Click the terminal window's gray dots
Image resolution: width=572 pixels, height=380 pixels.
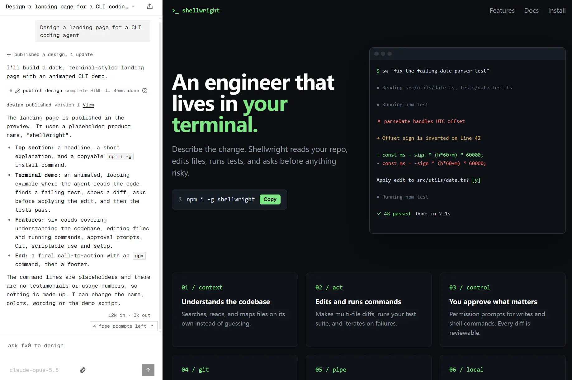tap(383, 54)
